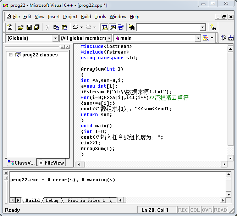Open the Redo history dropdown arrow
Viewport: 237px width, 216px height.
[x=94, y=27]
